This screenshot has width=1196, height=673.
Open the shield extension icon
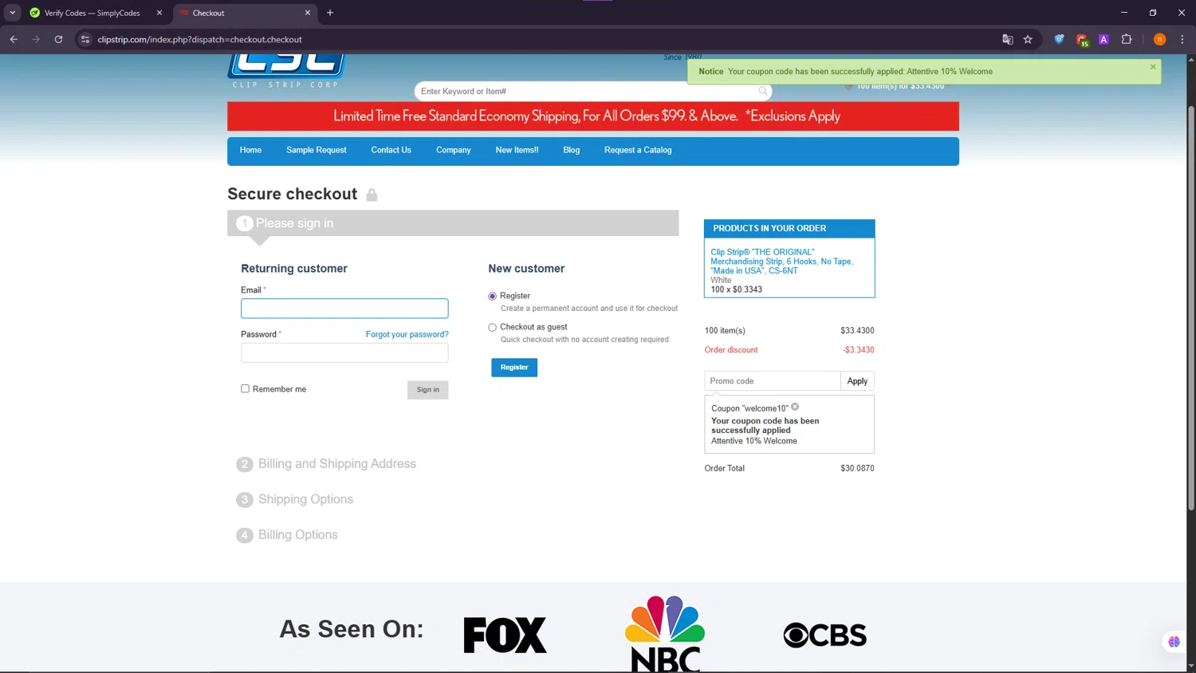[x=1059, y=39]
